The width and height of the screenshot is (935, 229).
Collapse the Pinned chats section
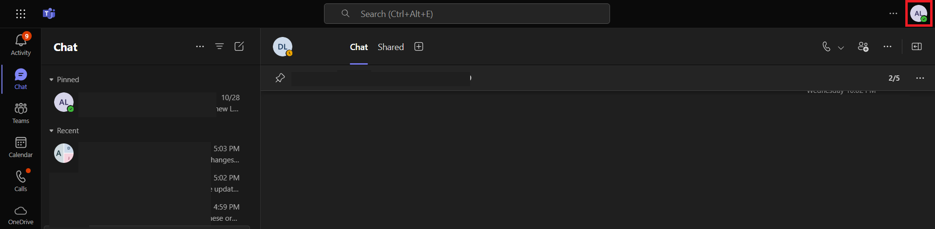[x=52, y=80]
